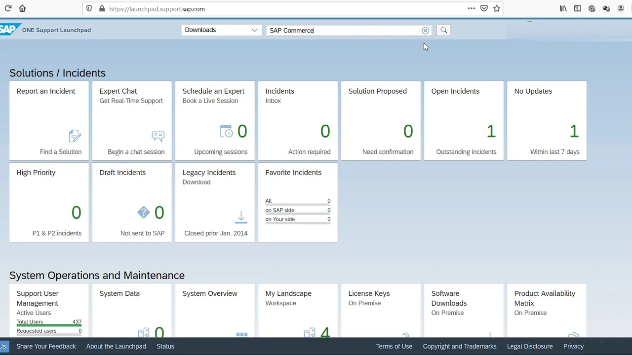632x355 pixels.
Task: Click the 'All' favorite incidents row
Action: (x=298, y=202)
